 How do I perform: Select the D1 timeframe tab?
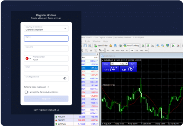click(137, 50)
